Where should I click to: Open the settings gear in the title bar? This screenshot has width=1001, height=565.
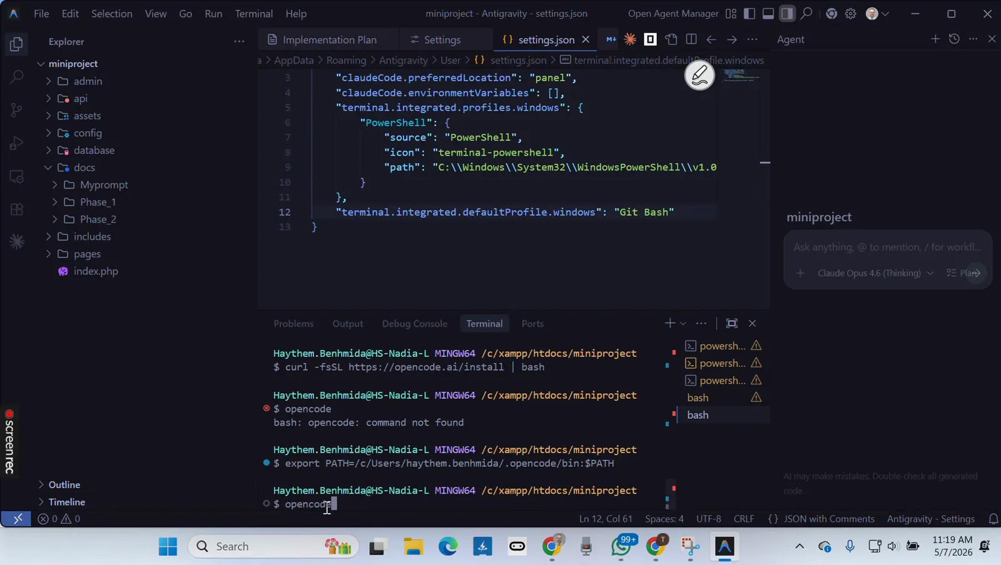[x=851, y=13]
